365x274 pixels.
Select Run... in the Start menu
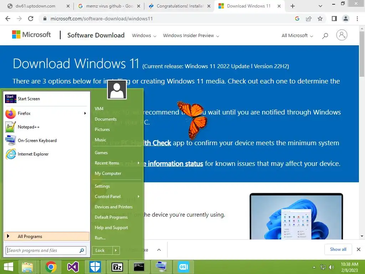100,238
